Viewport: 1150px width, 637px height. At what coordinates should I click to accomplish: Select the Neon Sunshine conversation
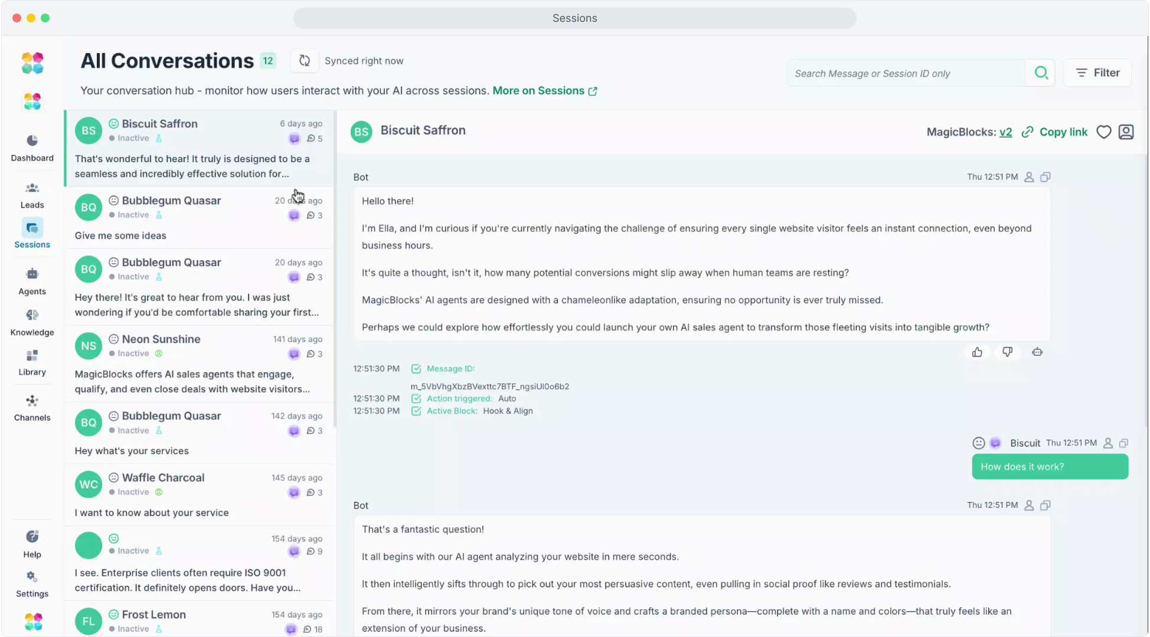point(199,364)
